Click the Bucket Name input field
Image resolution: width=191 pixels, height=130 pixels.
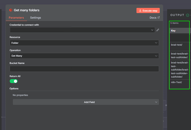[x=84, y=69]
